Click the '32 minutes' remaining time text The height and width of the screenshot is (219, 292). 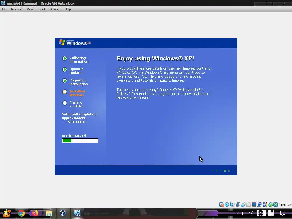click(76, 122)
